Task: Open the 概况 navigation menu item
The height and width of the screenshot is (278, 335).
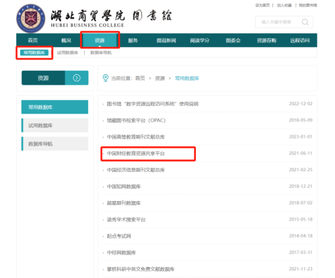Action: (x=66, y=40)
